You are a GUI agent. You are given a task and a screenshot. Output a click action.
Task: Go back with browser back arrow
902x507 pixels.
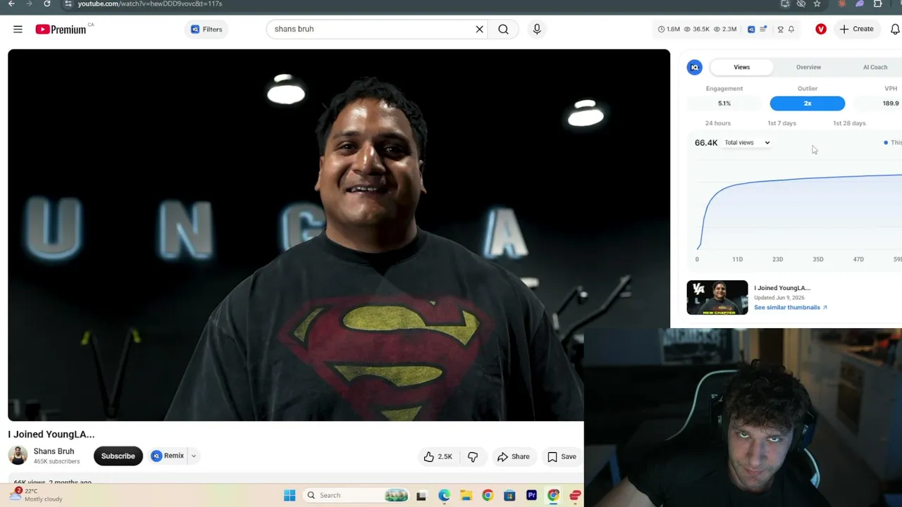11,4
